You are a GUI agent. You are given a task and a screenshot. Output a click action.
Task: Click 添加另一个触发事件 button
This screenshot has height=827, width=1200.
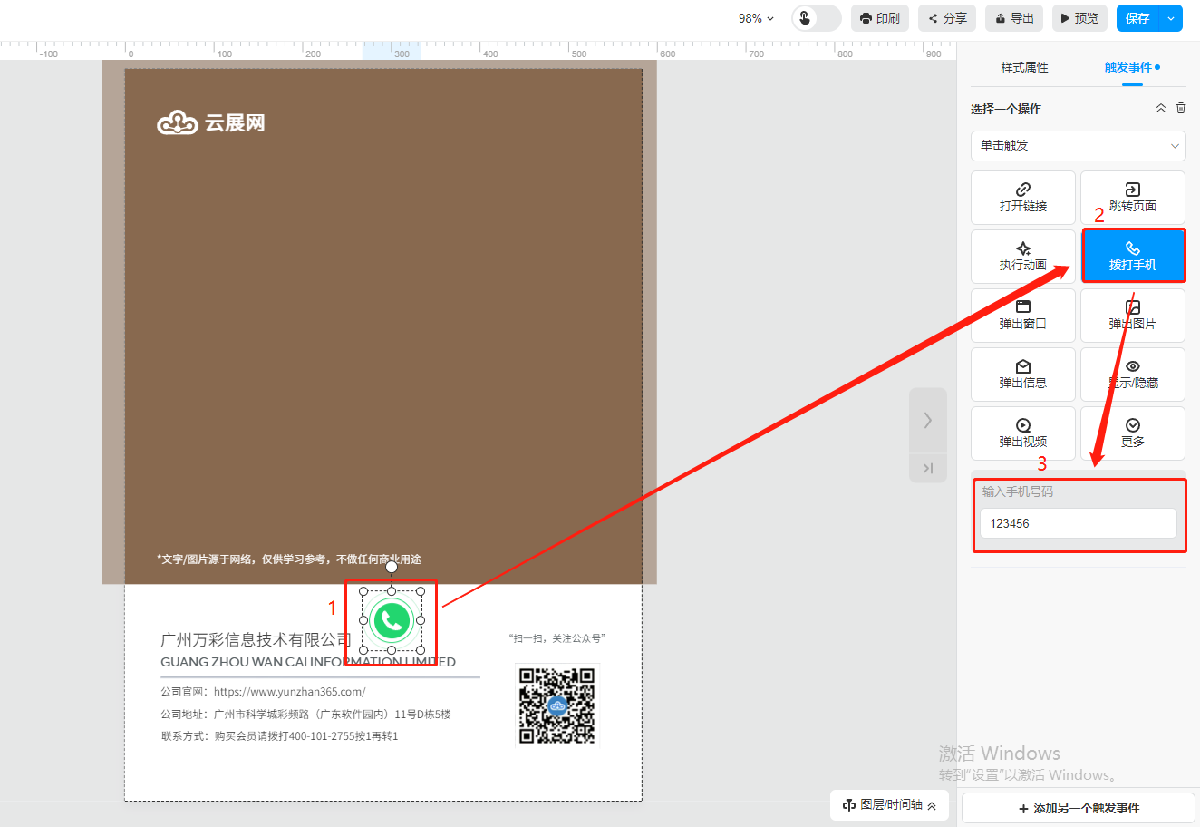click(x=1078, y=808)
